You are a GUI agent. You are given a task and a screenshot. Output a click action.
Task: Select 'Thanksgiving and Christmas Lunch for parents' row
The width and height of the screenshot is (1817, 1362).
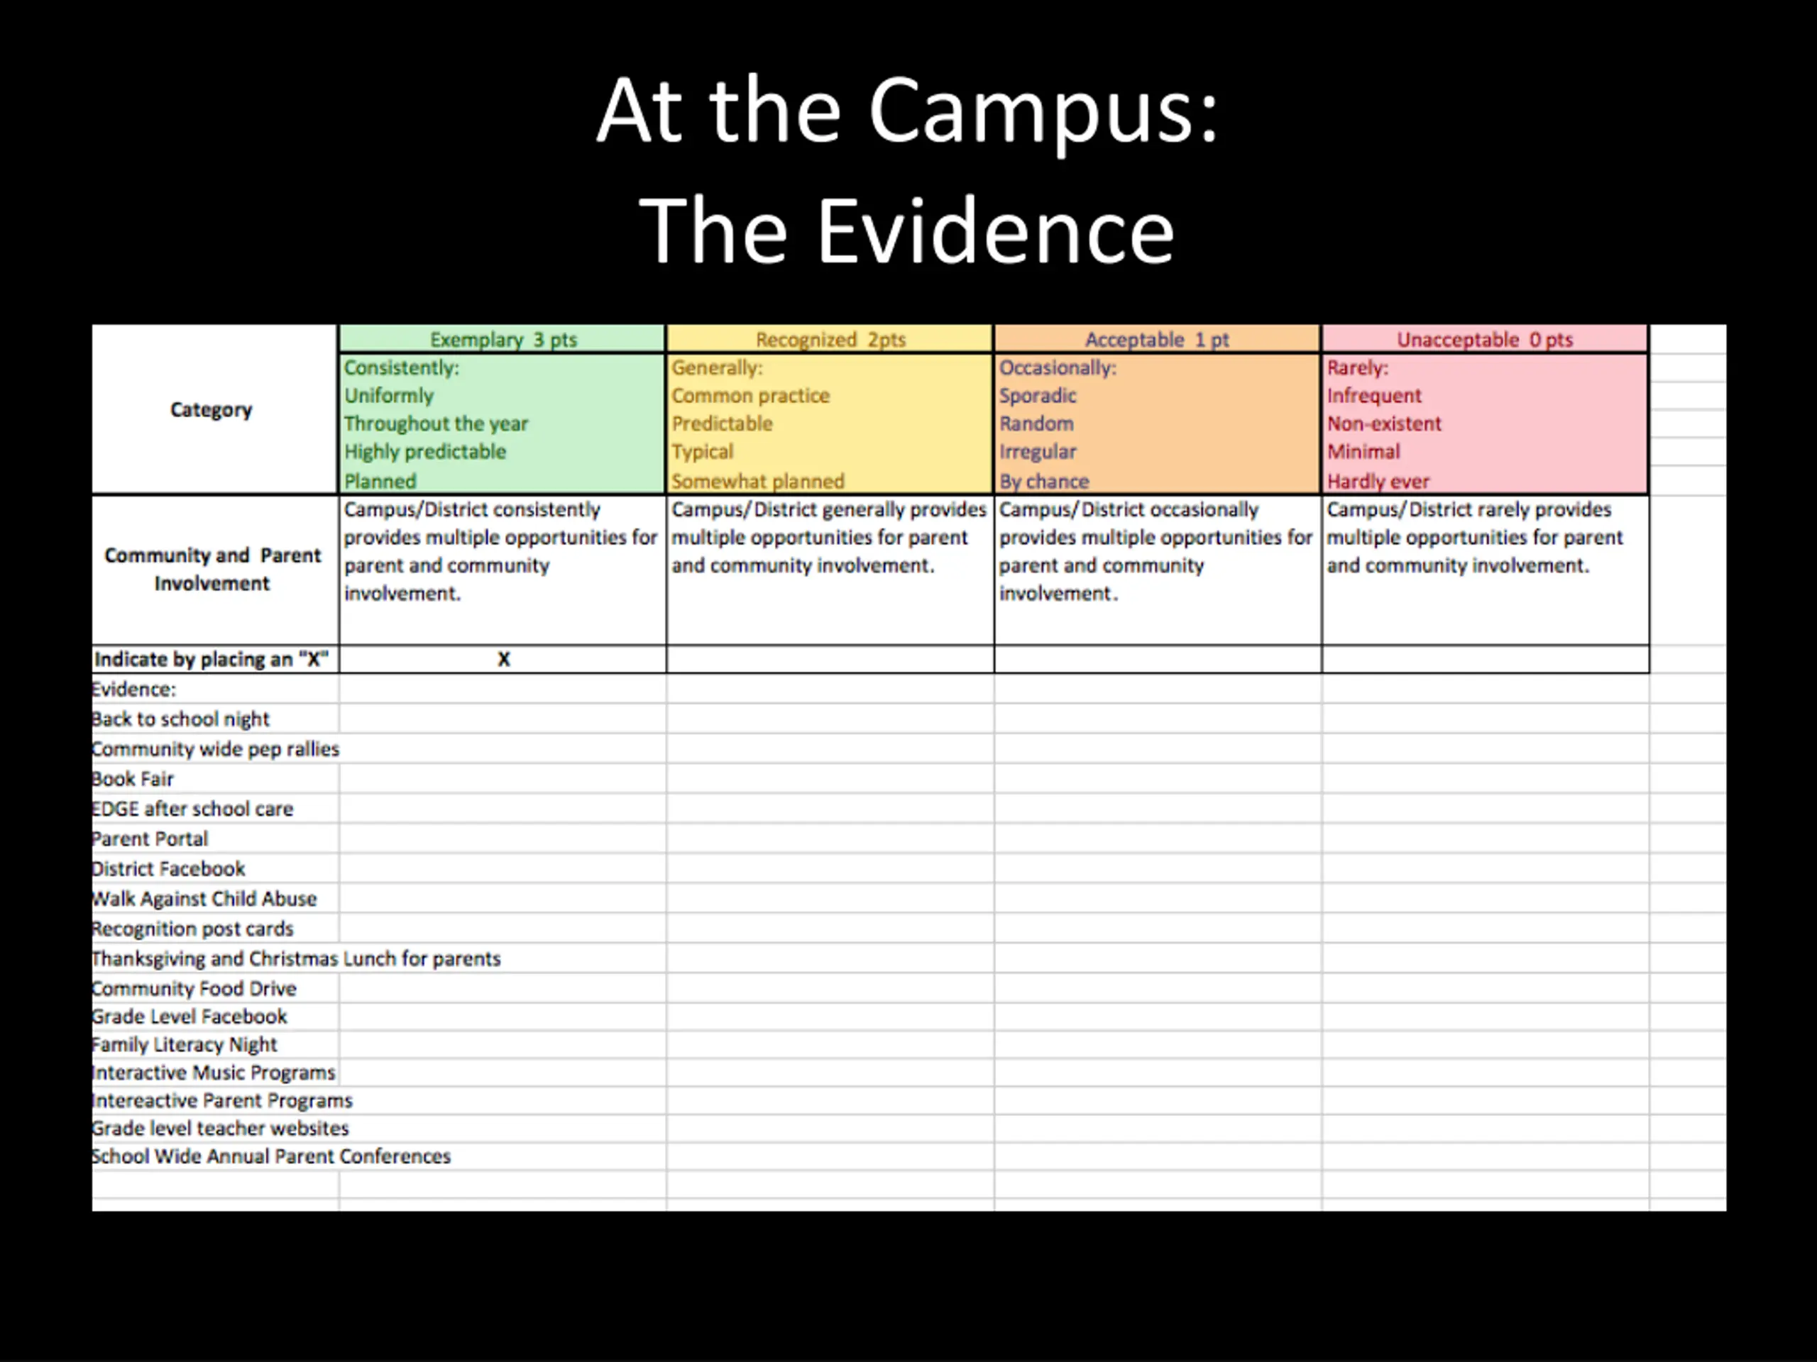(x=296, y=959)
